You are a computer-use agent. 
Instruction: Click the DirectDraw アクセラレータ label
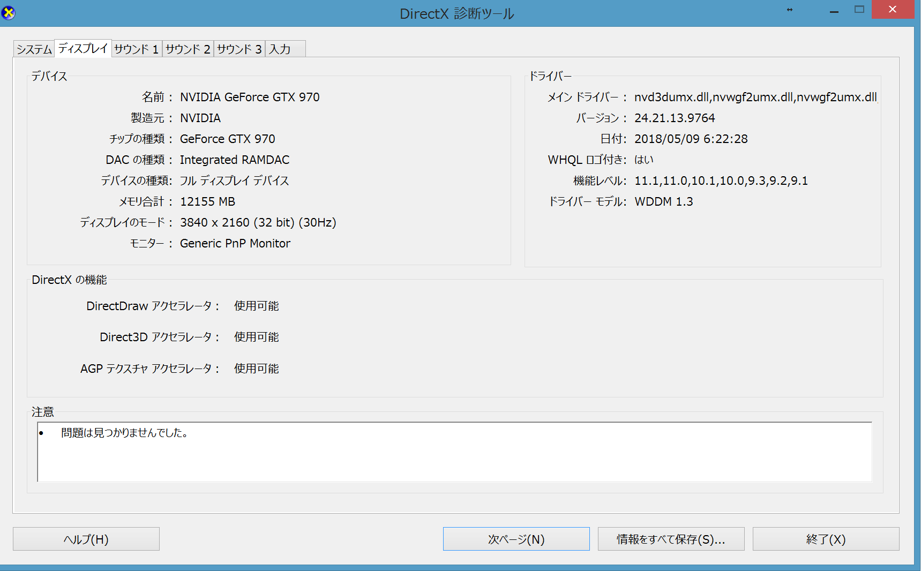click(153, 306)
